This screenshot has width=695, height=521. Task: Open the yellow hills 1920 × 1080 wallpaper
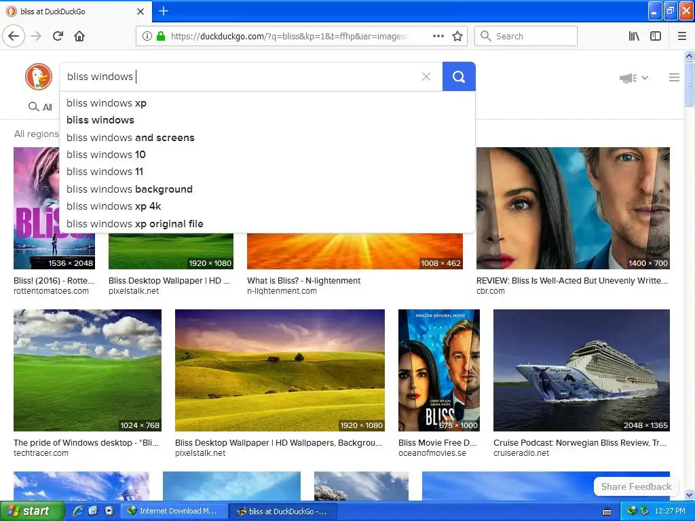coord(280,370)
